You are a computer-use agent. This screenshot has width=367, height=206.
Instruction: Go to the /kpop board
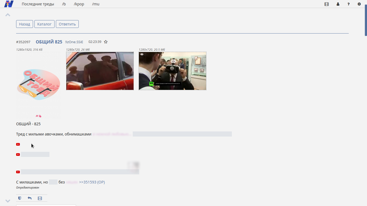click(x=79, y=4)
